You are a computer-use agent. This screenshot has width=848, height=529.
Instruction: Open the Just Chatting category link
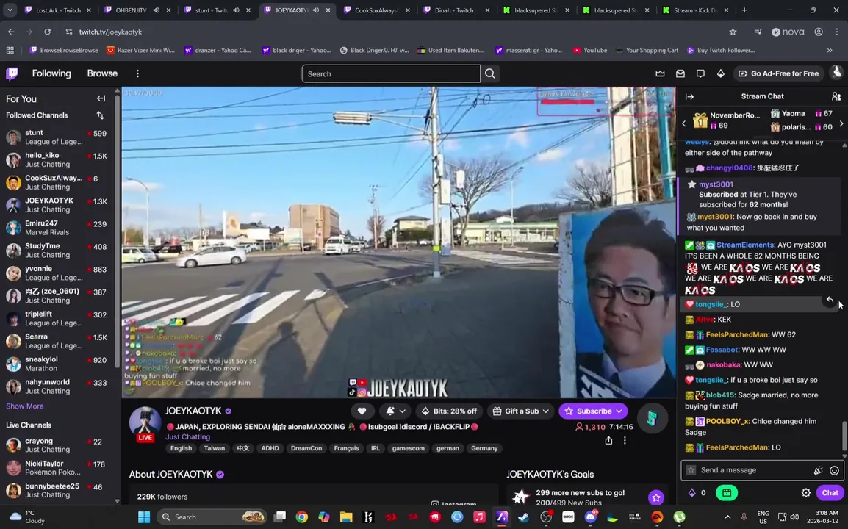tap(187, 437)
